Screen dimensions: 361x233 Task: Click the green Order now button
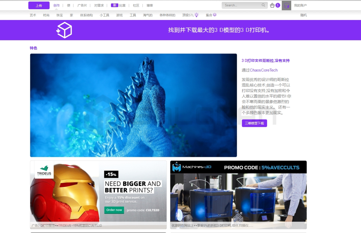(114, 210)
